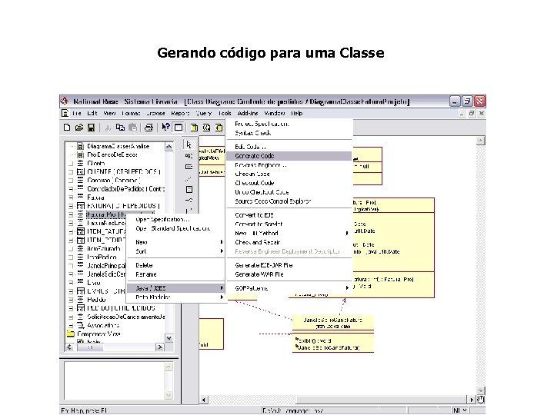Image resolution: width=554 pixels, height=415 pixels.
Task: Select the Cliente class in the browser tree
Action: [x=96, y=164]
